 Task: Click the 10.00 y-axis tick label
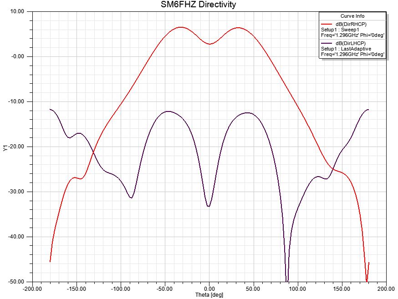[18, 11]
